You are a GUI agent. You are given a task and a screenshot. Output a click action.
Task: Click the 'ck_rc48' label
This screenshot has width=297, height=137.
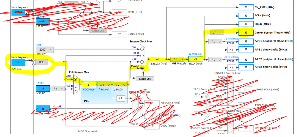pyautogui.click(x=57, y=106)
